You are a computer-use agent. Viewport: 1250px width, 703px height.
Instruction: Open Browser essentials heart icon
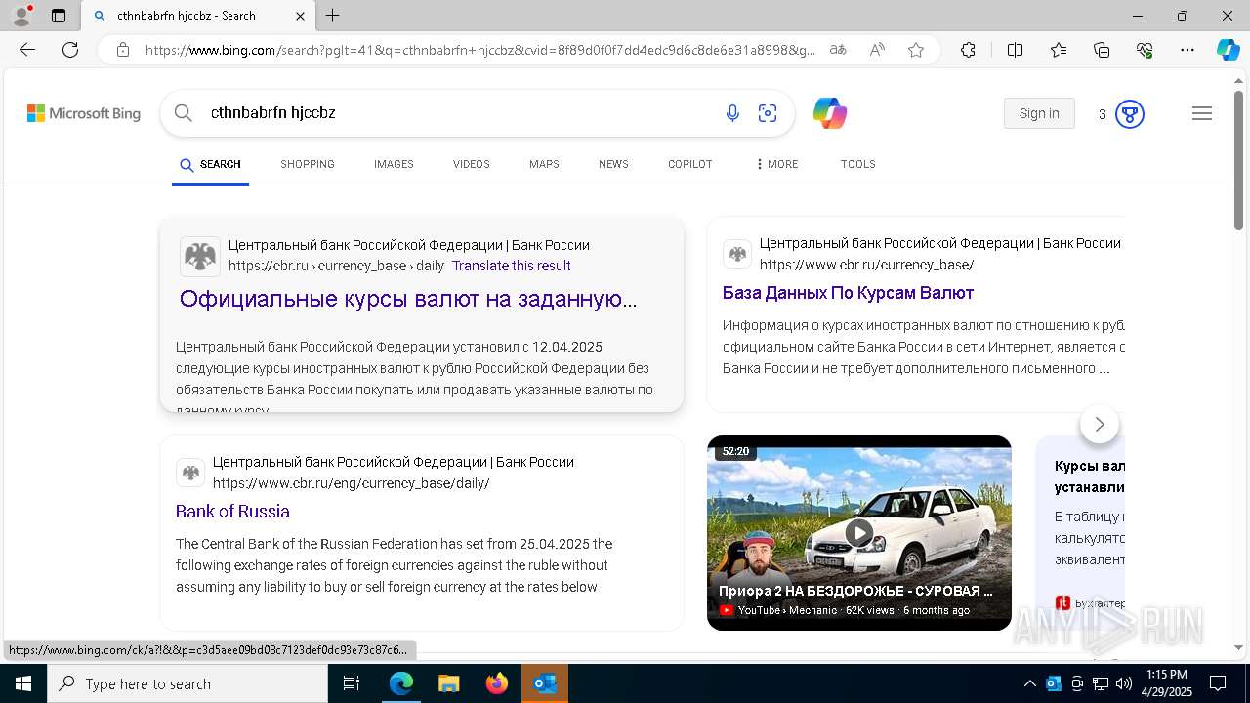pyautogui.click(x=1145, y=50)
